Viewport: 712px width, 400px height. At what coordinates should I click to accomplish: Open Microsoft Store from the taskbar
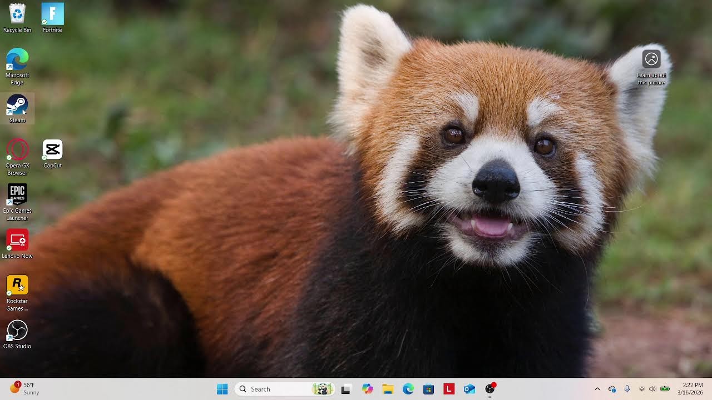click(428, 389)
